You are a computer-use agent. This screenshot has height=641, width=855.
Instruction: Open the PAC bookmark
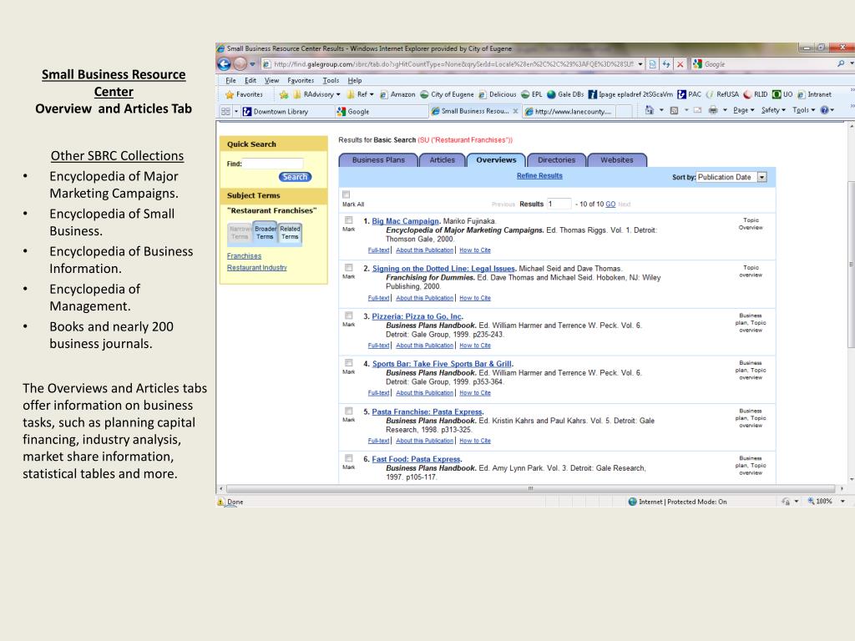(689, 94)
